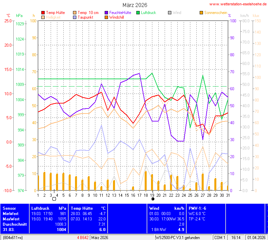Click the 31.03. current date row label
The image size is (268, 240).
[x=9, y=230]
